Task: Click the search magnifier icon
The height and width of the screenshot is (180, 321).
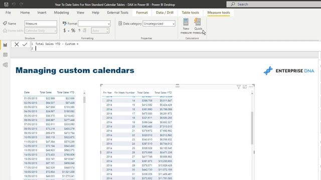Action: pyautogui.click(x=233, y=4)
